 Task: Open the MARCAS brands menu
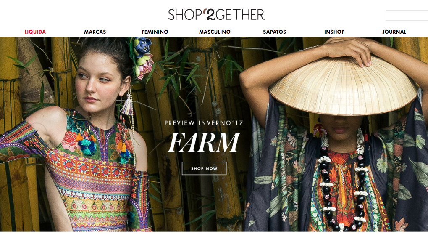click(95, 32)
